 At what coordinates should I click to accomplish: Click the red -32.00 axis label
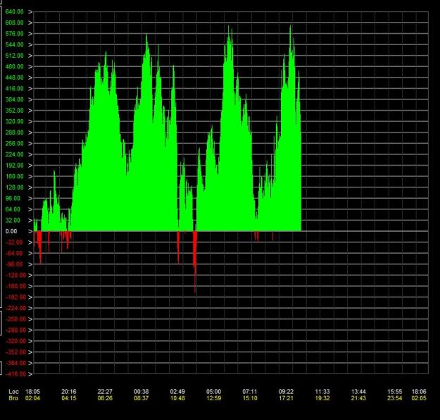pos(14,242)
